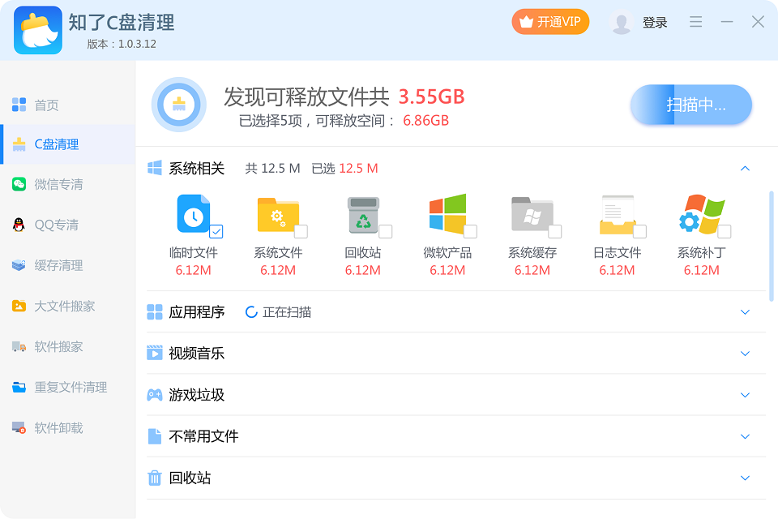Click the circular broom scan icon
The image size is (778, 519).
pos(178,105)
